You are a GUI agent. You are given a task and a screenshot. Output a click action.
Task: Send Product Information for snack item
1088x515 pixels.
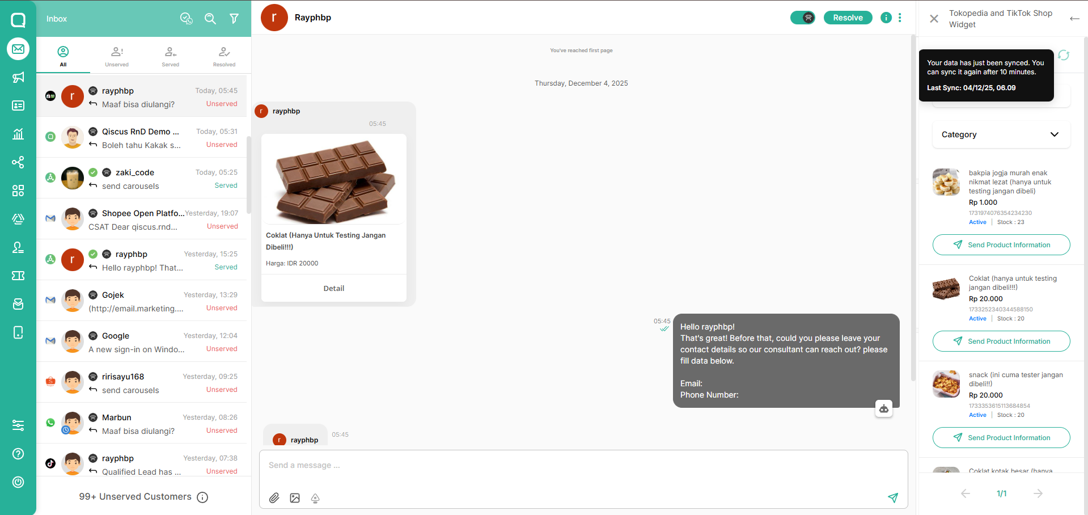(1001, 438)
